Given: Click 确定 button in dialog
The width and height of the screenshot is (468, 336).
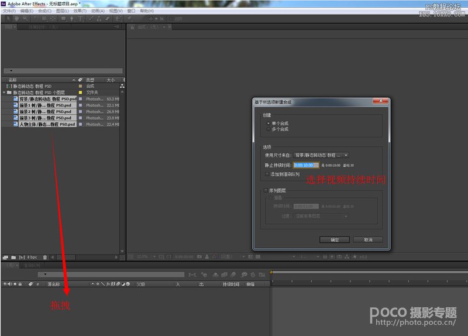Looking at the screenshot, I should click(x=334, y=240).
